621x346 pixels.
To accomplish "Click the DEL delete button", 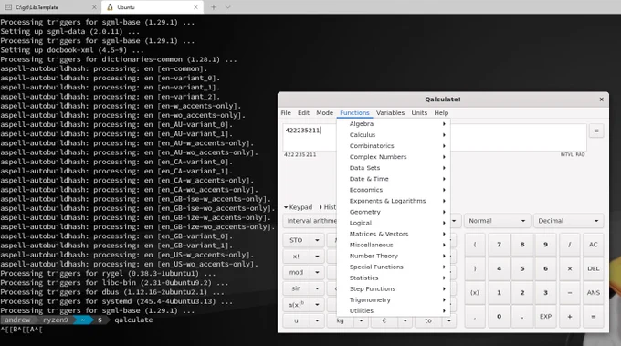I will click(594, 268).
